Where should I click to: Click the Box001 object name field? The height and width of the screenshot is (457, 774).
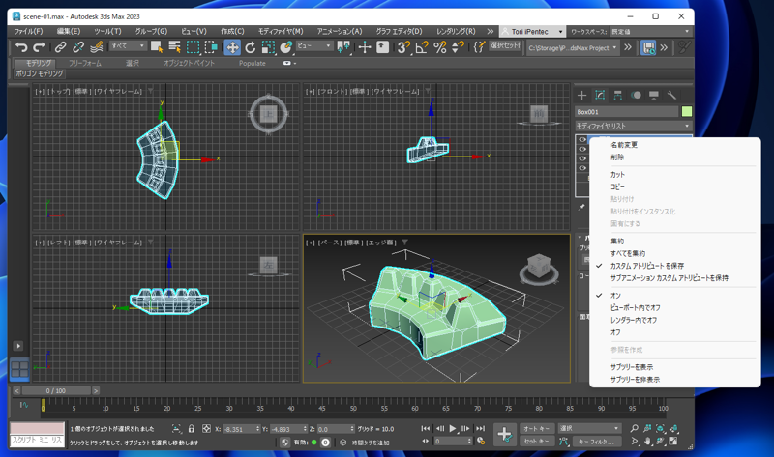point(627,112)
